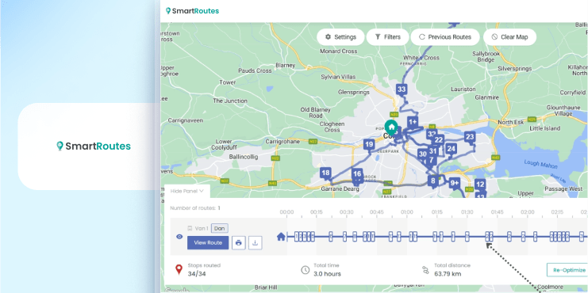Click the Ballincollig label on the map
Image resolution: width=588 pixels, height=293 pixels.
244,157
